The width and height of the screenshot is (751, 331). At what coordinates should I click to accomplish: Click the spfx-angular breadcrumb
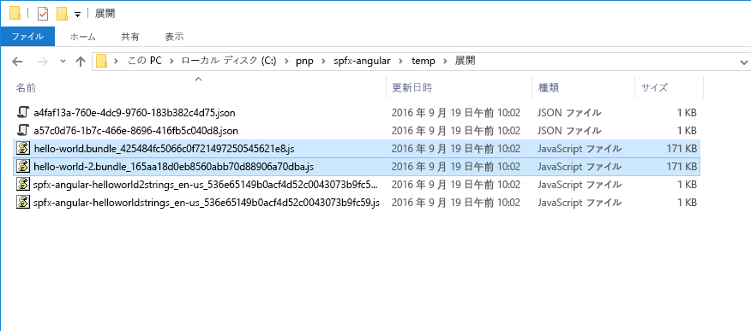[362, 61]
